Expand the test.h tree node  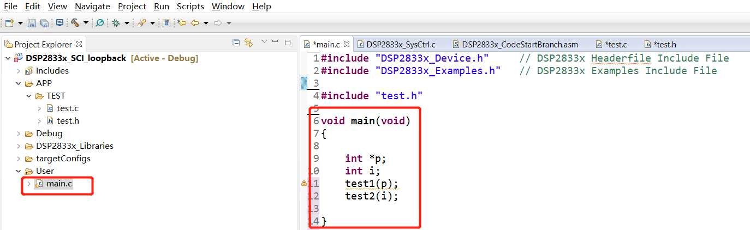coord(39,121)
